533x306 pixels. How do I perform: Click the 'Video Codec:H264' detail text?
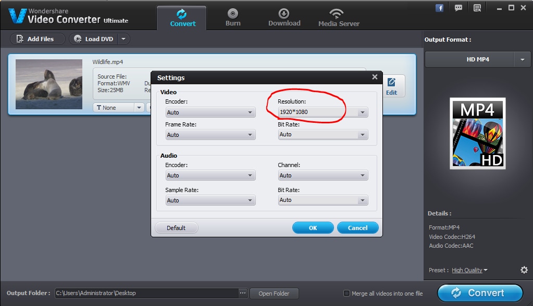pyautogui.click(x=452, y=237)
